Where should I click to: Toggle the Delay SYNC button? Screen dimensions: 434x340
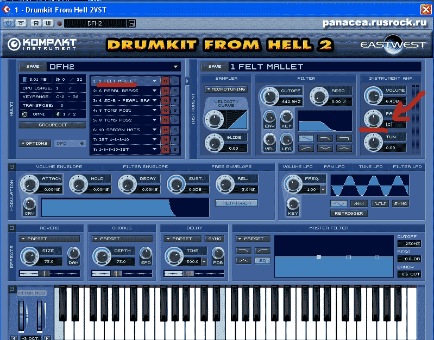click(x=215, y=239)
